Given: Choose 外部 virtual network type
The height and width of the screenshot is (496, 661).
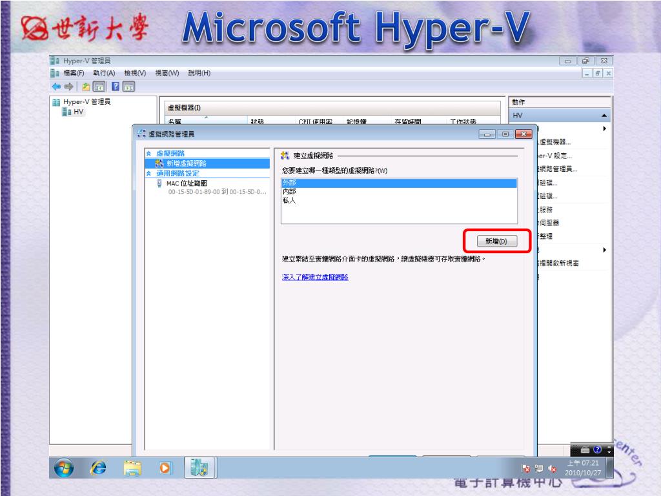Looking at the screenshot, I should click(399, 183).
